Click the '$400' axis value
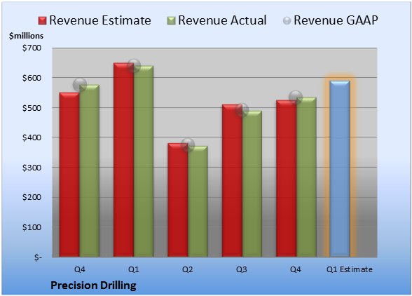 (32, 137)
